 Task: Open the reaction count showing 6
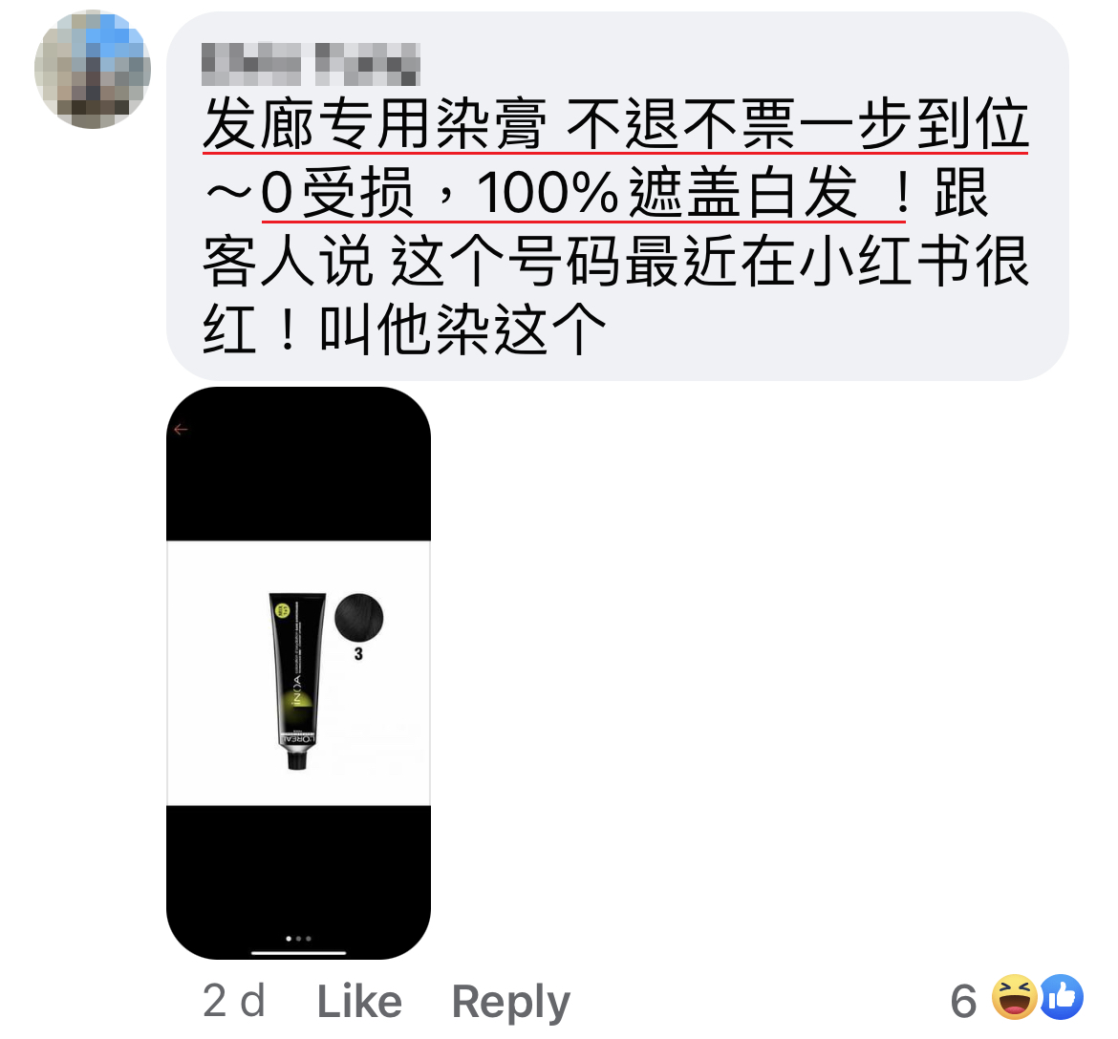[x=963, y=1001]
